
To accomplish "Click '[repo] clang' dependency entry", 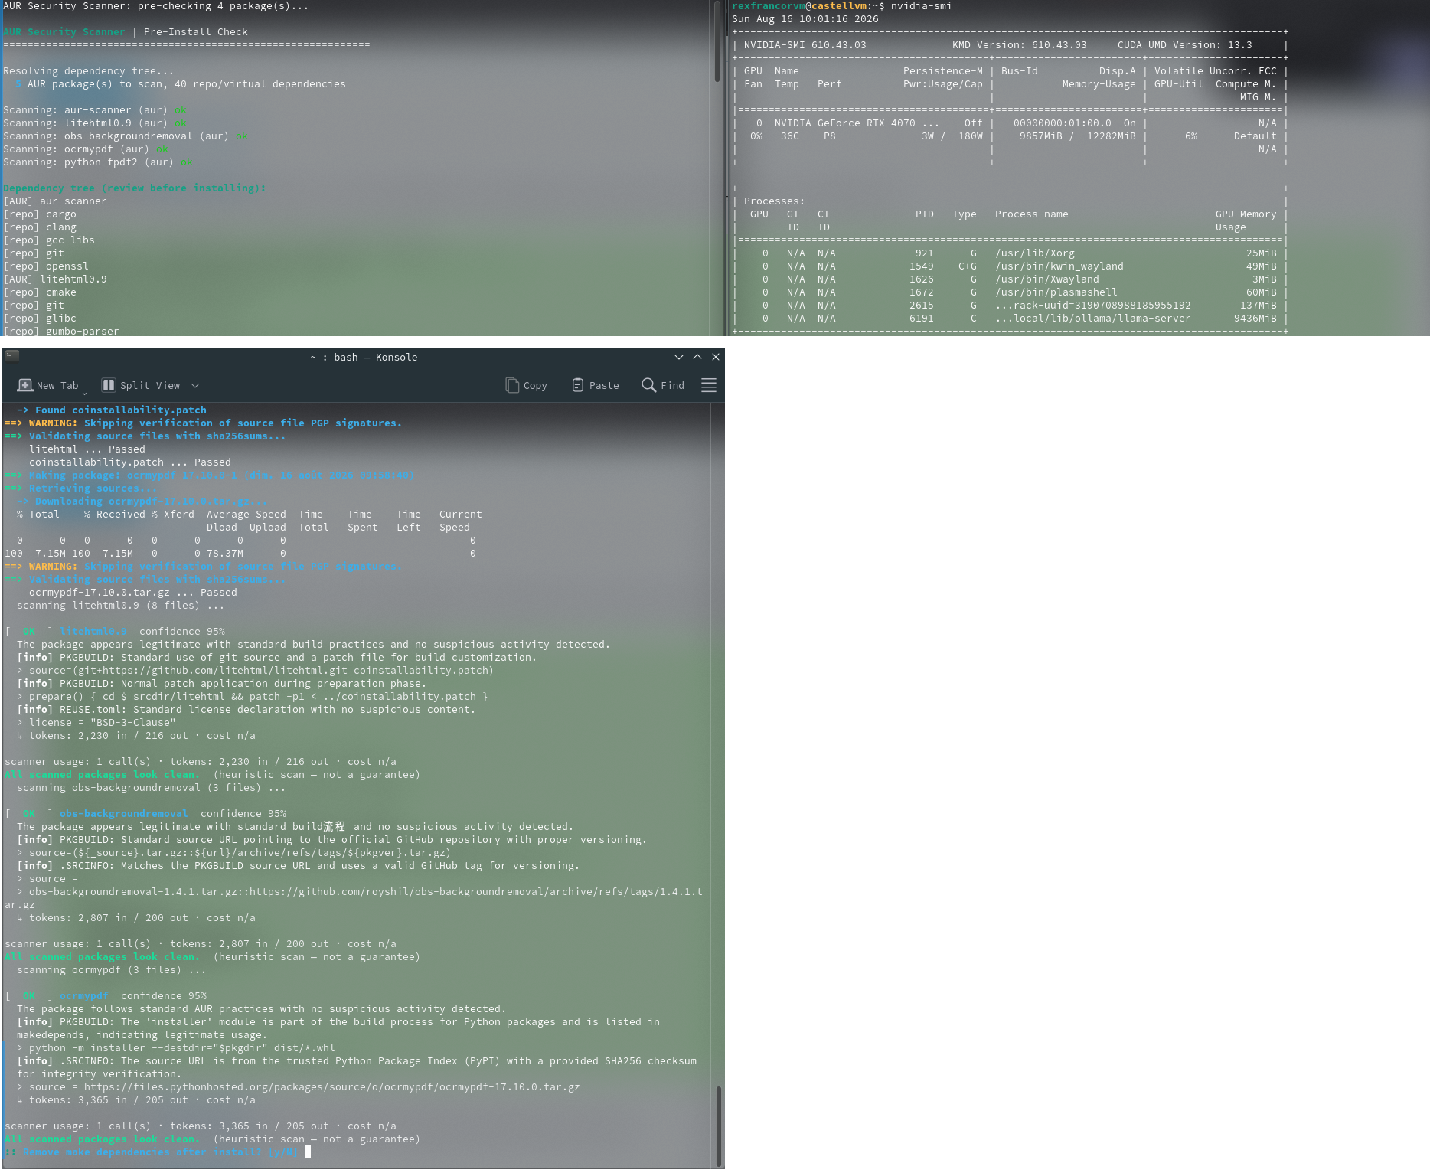I will pyautogui.click(x=40, y=227).
